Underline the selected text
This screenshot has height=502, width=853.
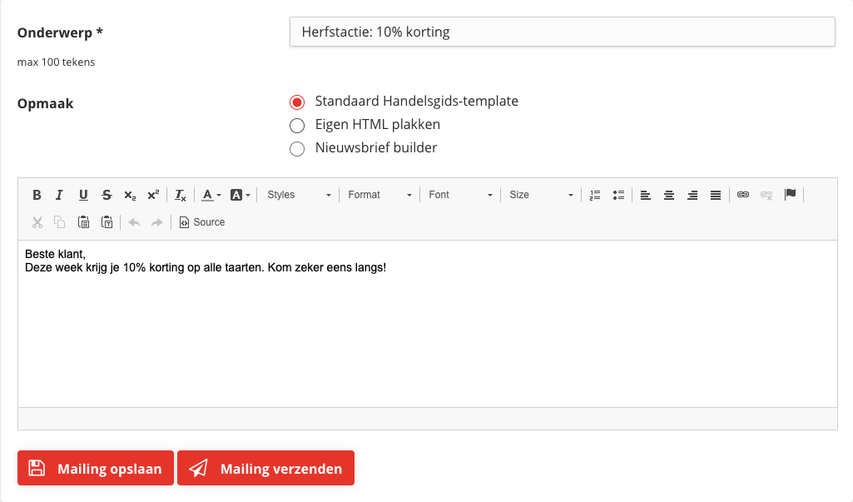(x=82, y=195)
